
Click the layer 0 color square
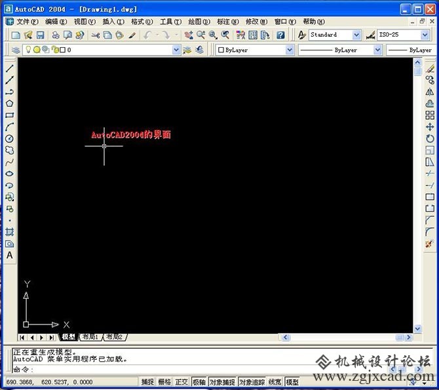pos(63,50)
